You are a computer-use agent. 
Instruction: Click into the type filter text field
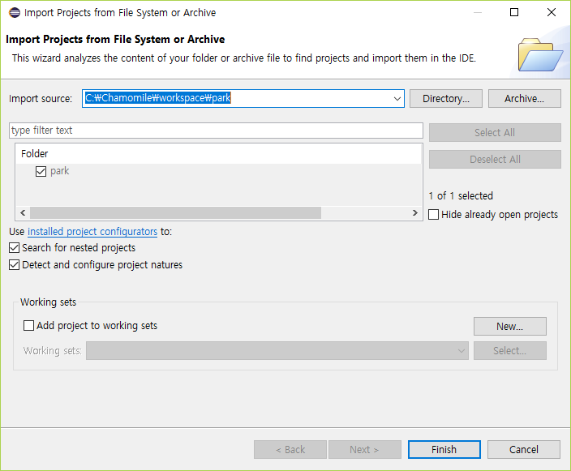point(216,131)
